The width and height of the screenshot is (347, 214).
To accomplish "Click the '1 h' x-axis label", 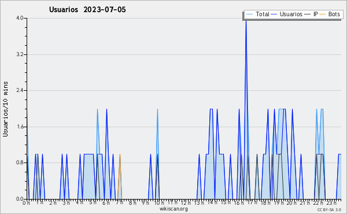I will pos(39,202).
